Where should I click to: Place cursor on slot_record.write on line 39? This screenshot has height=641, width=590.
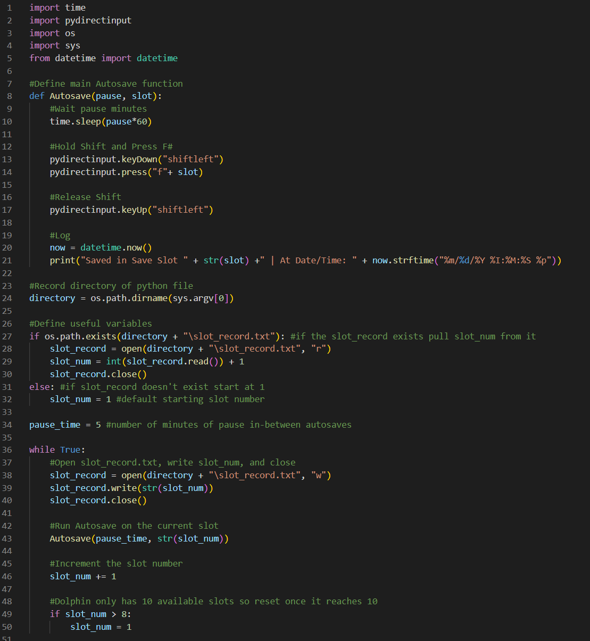93,488
